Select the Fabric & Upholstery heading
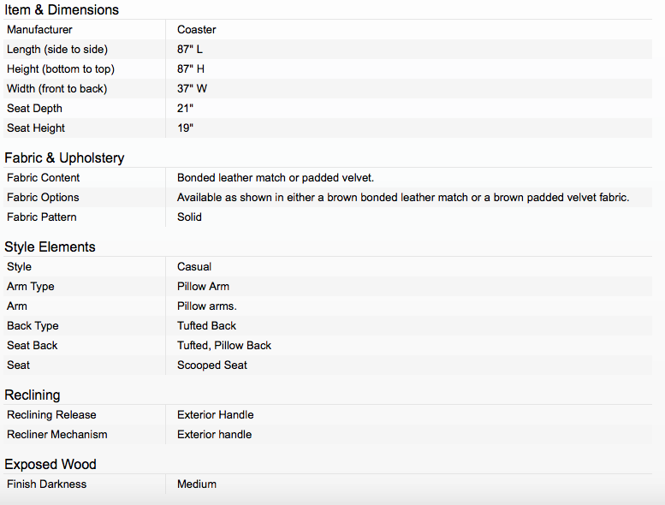665x505 pixels. tap(64, 157)
